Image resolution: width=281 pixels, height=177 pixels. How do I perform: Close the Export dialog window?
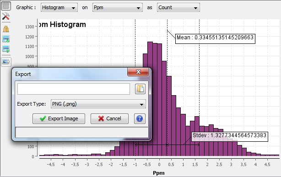(x=138, y=72)
